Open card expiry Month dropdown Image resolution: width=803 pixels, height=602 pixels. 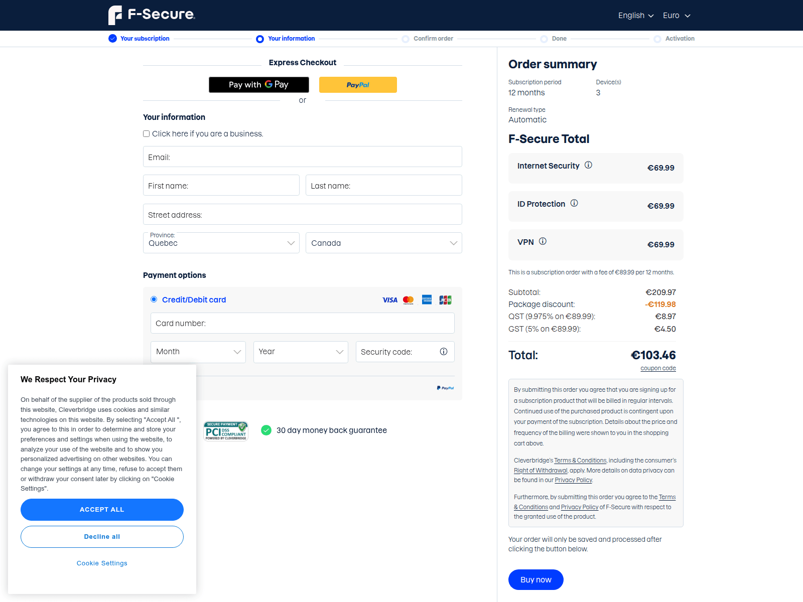(x=198, y=352)
